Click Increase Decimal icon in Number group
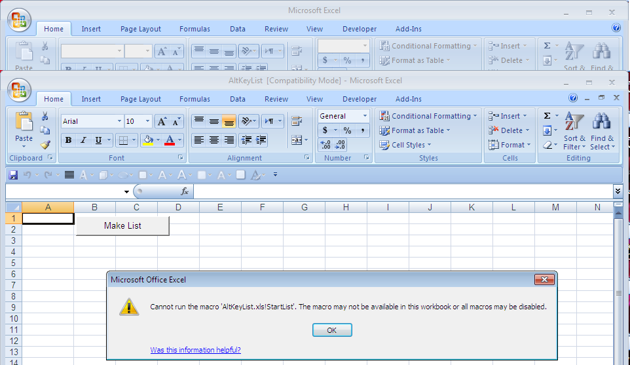This screenshot has height=365, width=630. point(325,145)
